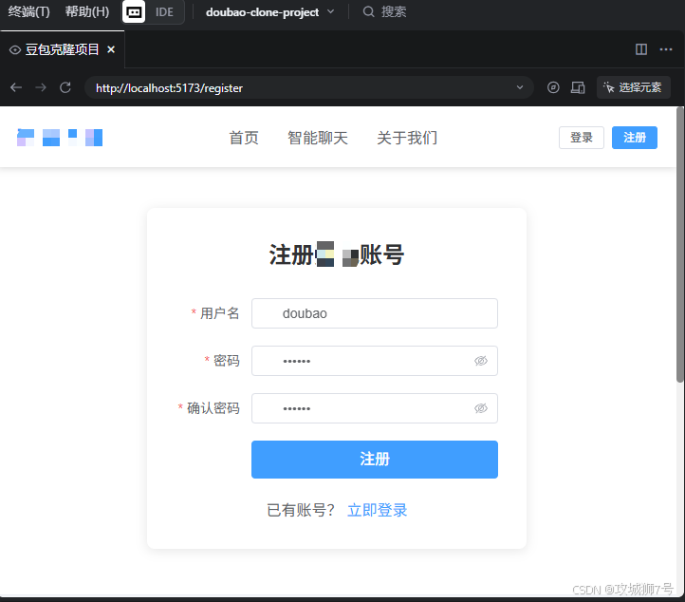Screen dimensions: 685x602
Task: Click the 选择元素 button
Action: tap(634, 87)
